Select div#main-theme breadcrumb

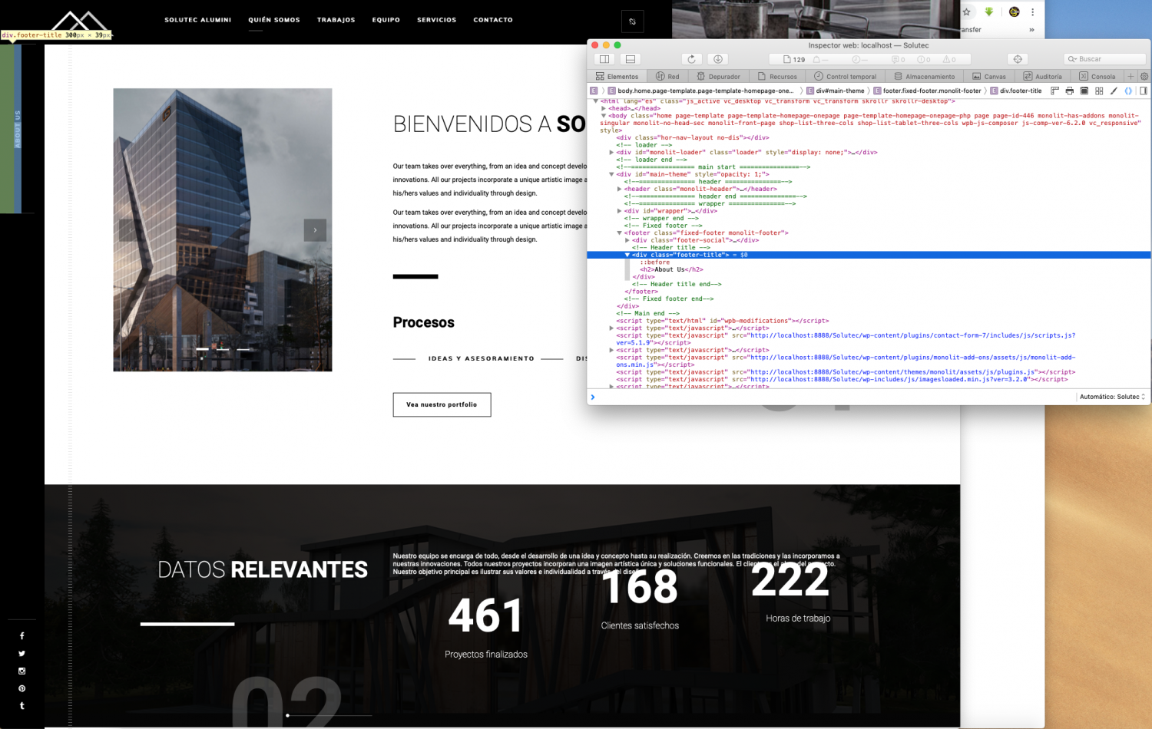point(836,91)
